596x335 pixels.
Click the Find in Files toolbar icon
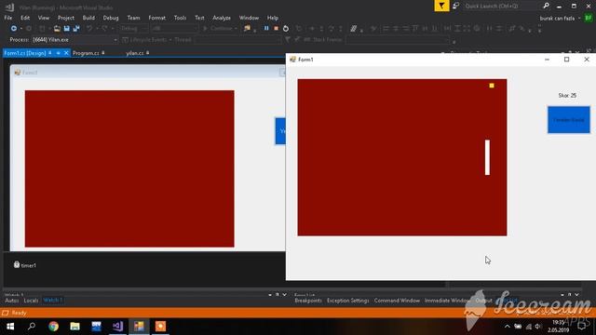point(248,29)
